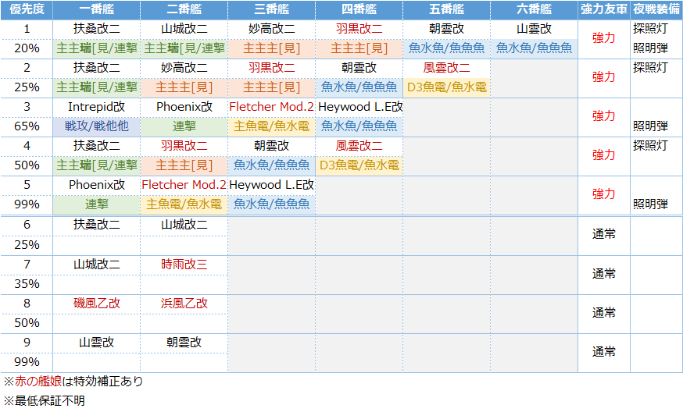Click 探照灯 in priority 4 row
Viewport: 683px width, 412px height.
pos(650,146)
